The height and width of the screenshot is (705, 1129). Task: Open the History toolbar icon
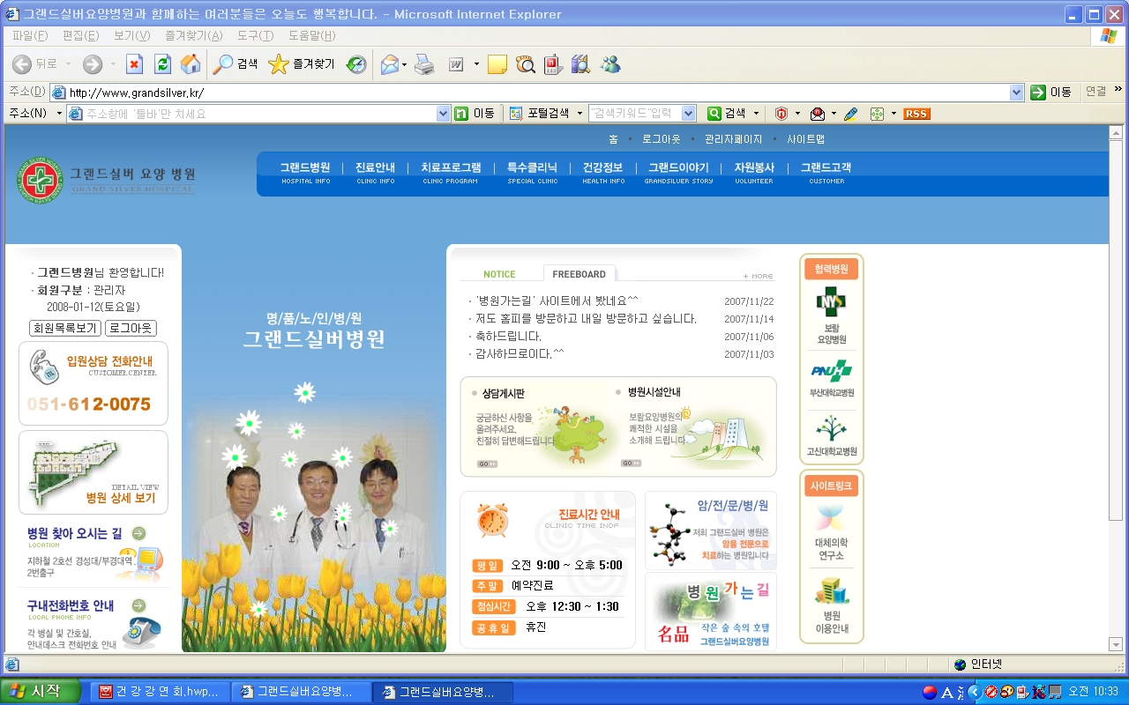click(356, 64)
